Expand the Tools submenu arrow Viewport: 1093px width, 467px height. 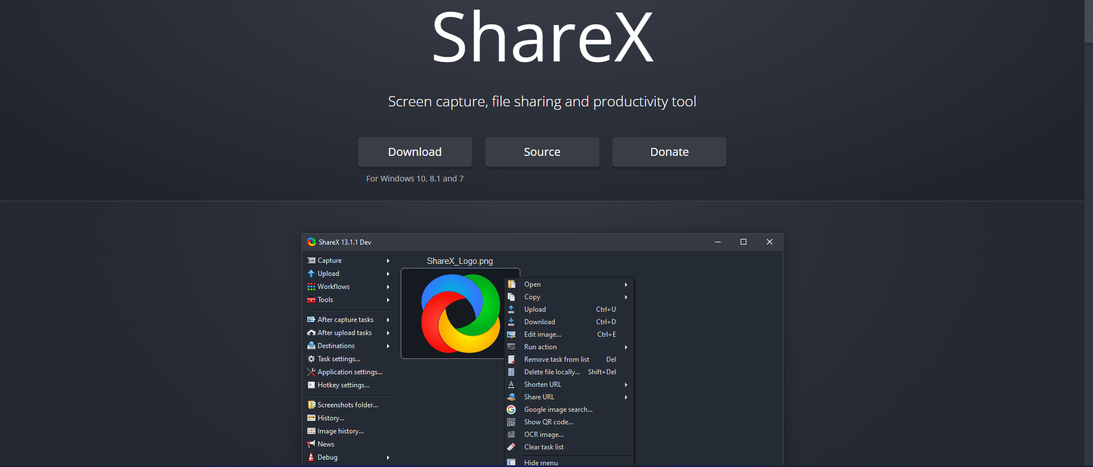pos(388,300)
